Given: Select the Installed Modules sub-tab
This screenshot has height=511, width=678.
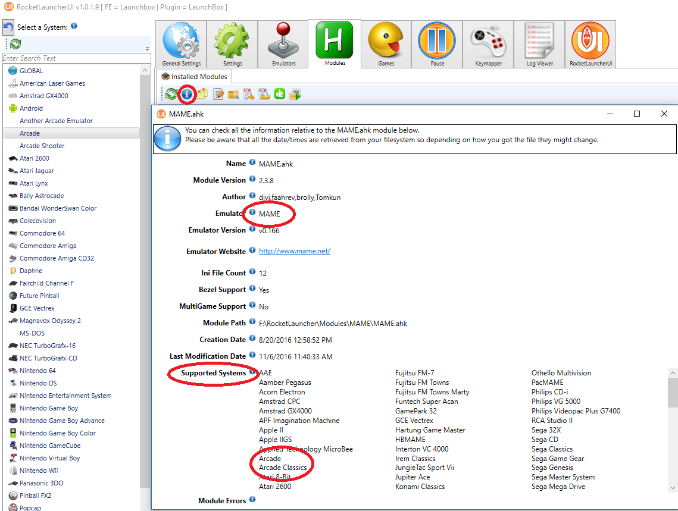Looking at the screenshot, I should (194, 77).
